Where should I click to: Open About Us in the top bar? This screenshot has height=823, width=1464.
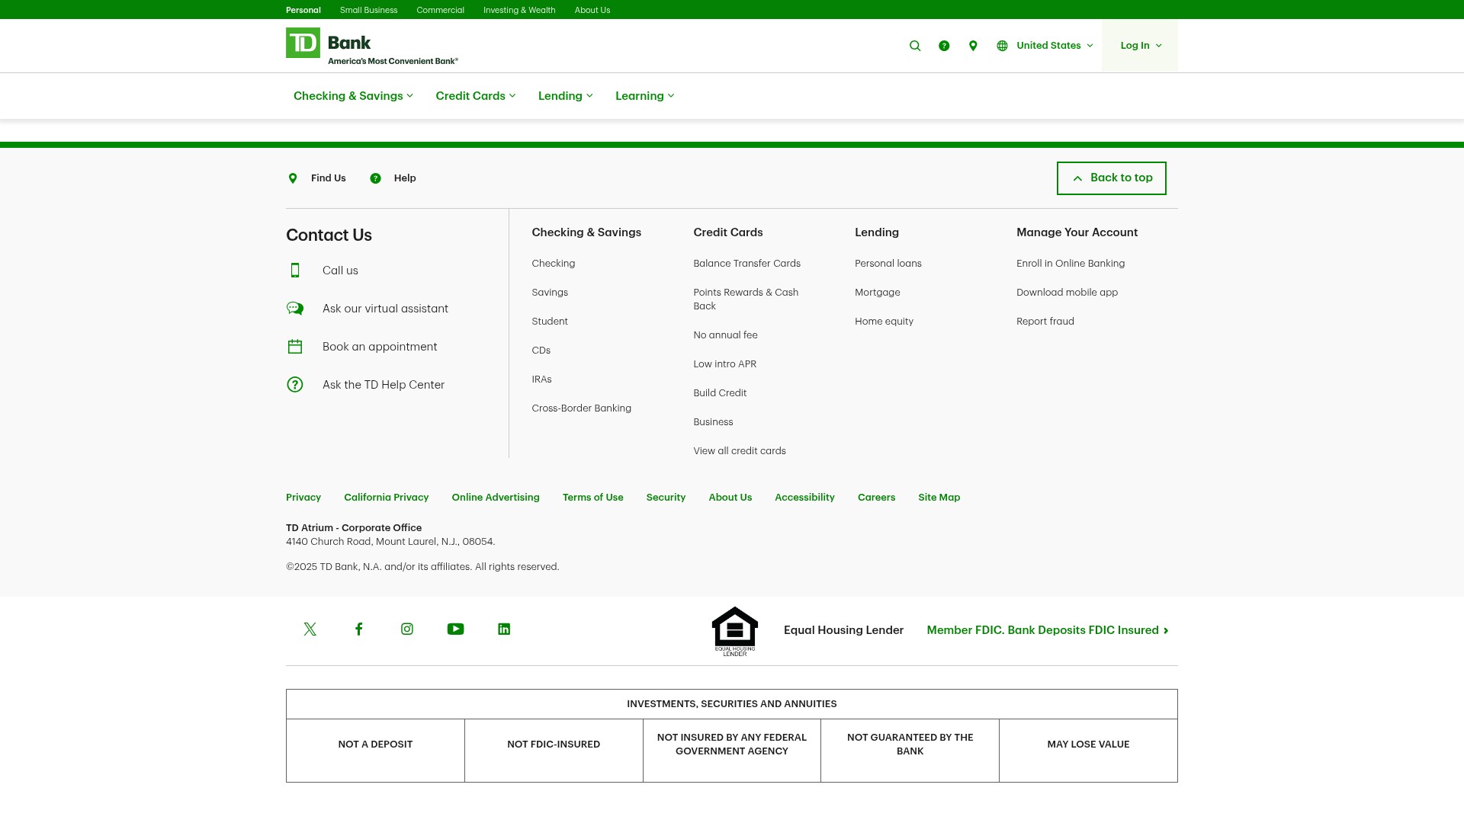tap(592, 10)
